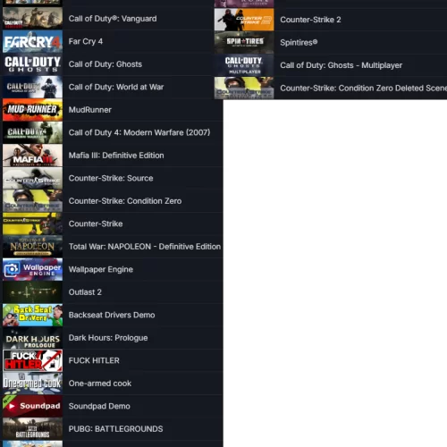Select the 'Call of Duty®: Vanguard' title

click(113, 19)
